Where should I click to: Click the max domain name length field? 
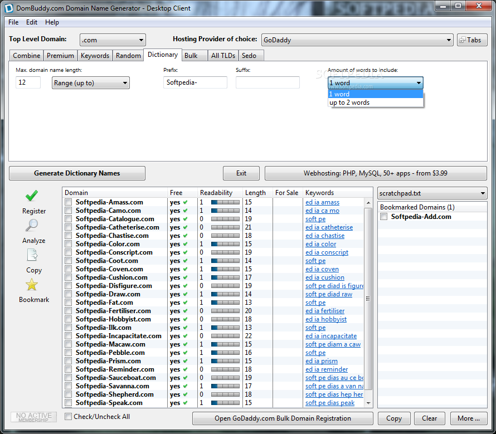point(28,82)
